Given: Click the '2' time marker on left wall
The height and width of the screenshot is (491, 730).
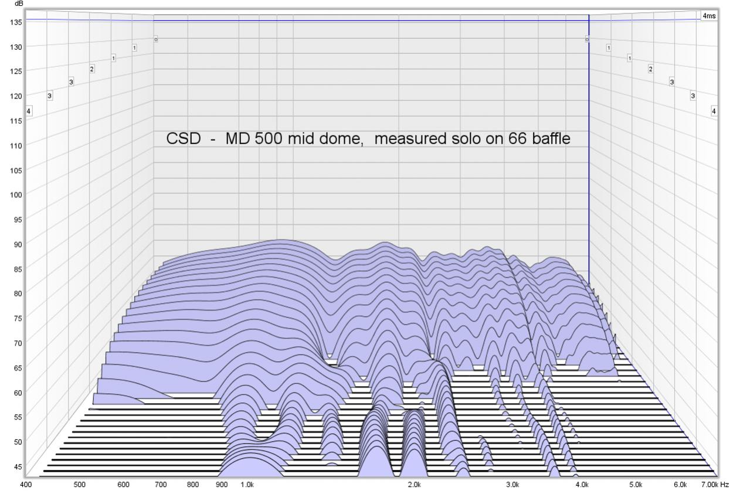Looking at the screenshot, I should [x=92, y=69].
